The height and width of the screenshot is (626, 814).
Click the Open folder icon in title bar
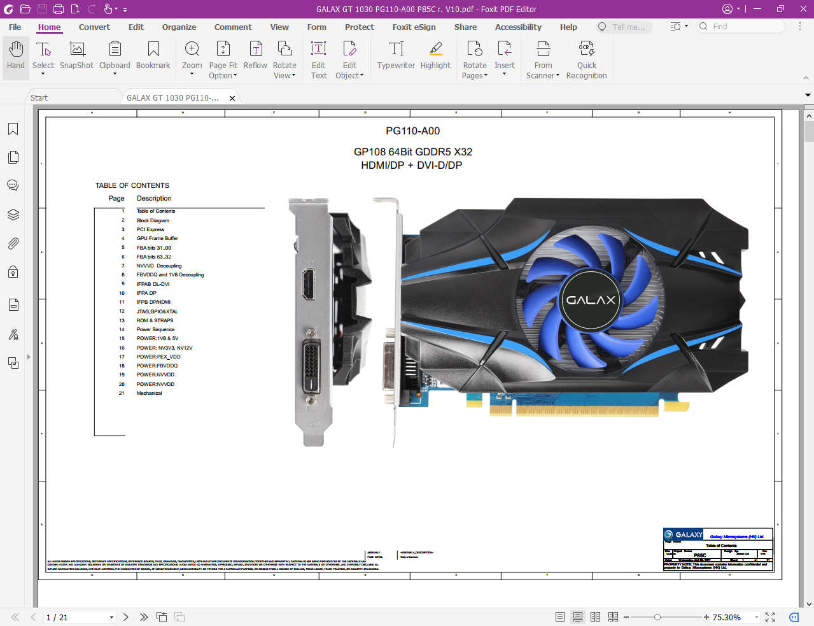pyautogui.click(x=25, y=9)
